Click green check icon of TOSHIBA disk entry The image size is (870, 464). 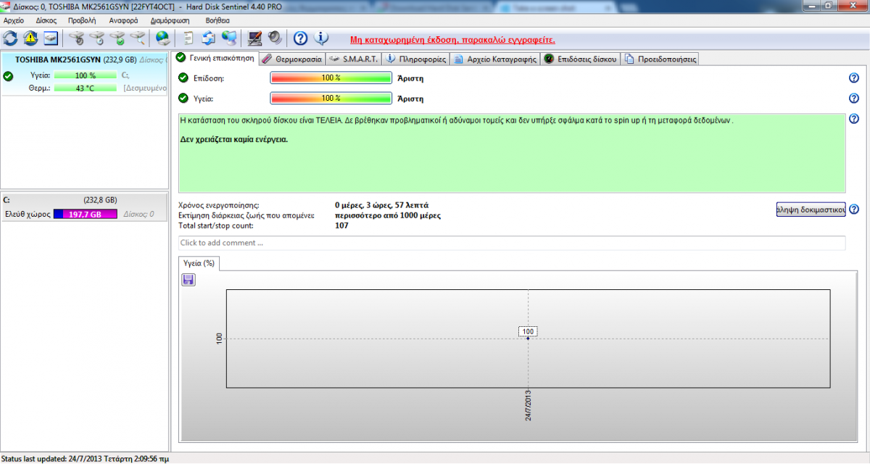8,75
